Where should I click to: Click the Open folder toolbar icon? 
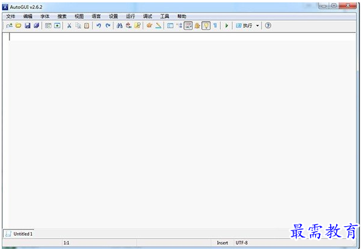tap(19, 26)
